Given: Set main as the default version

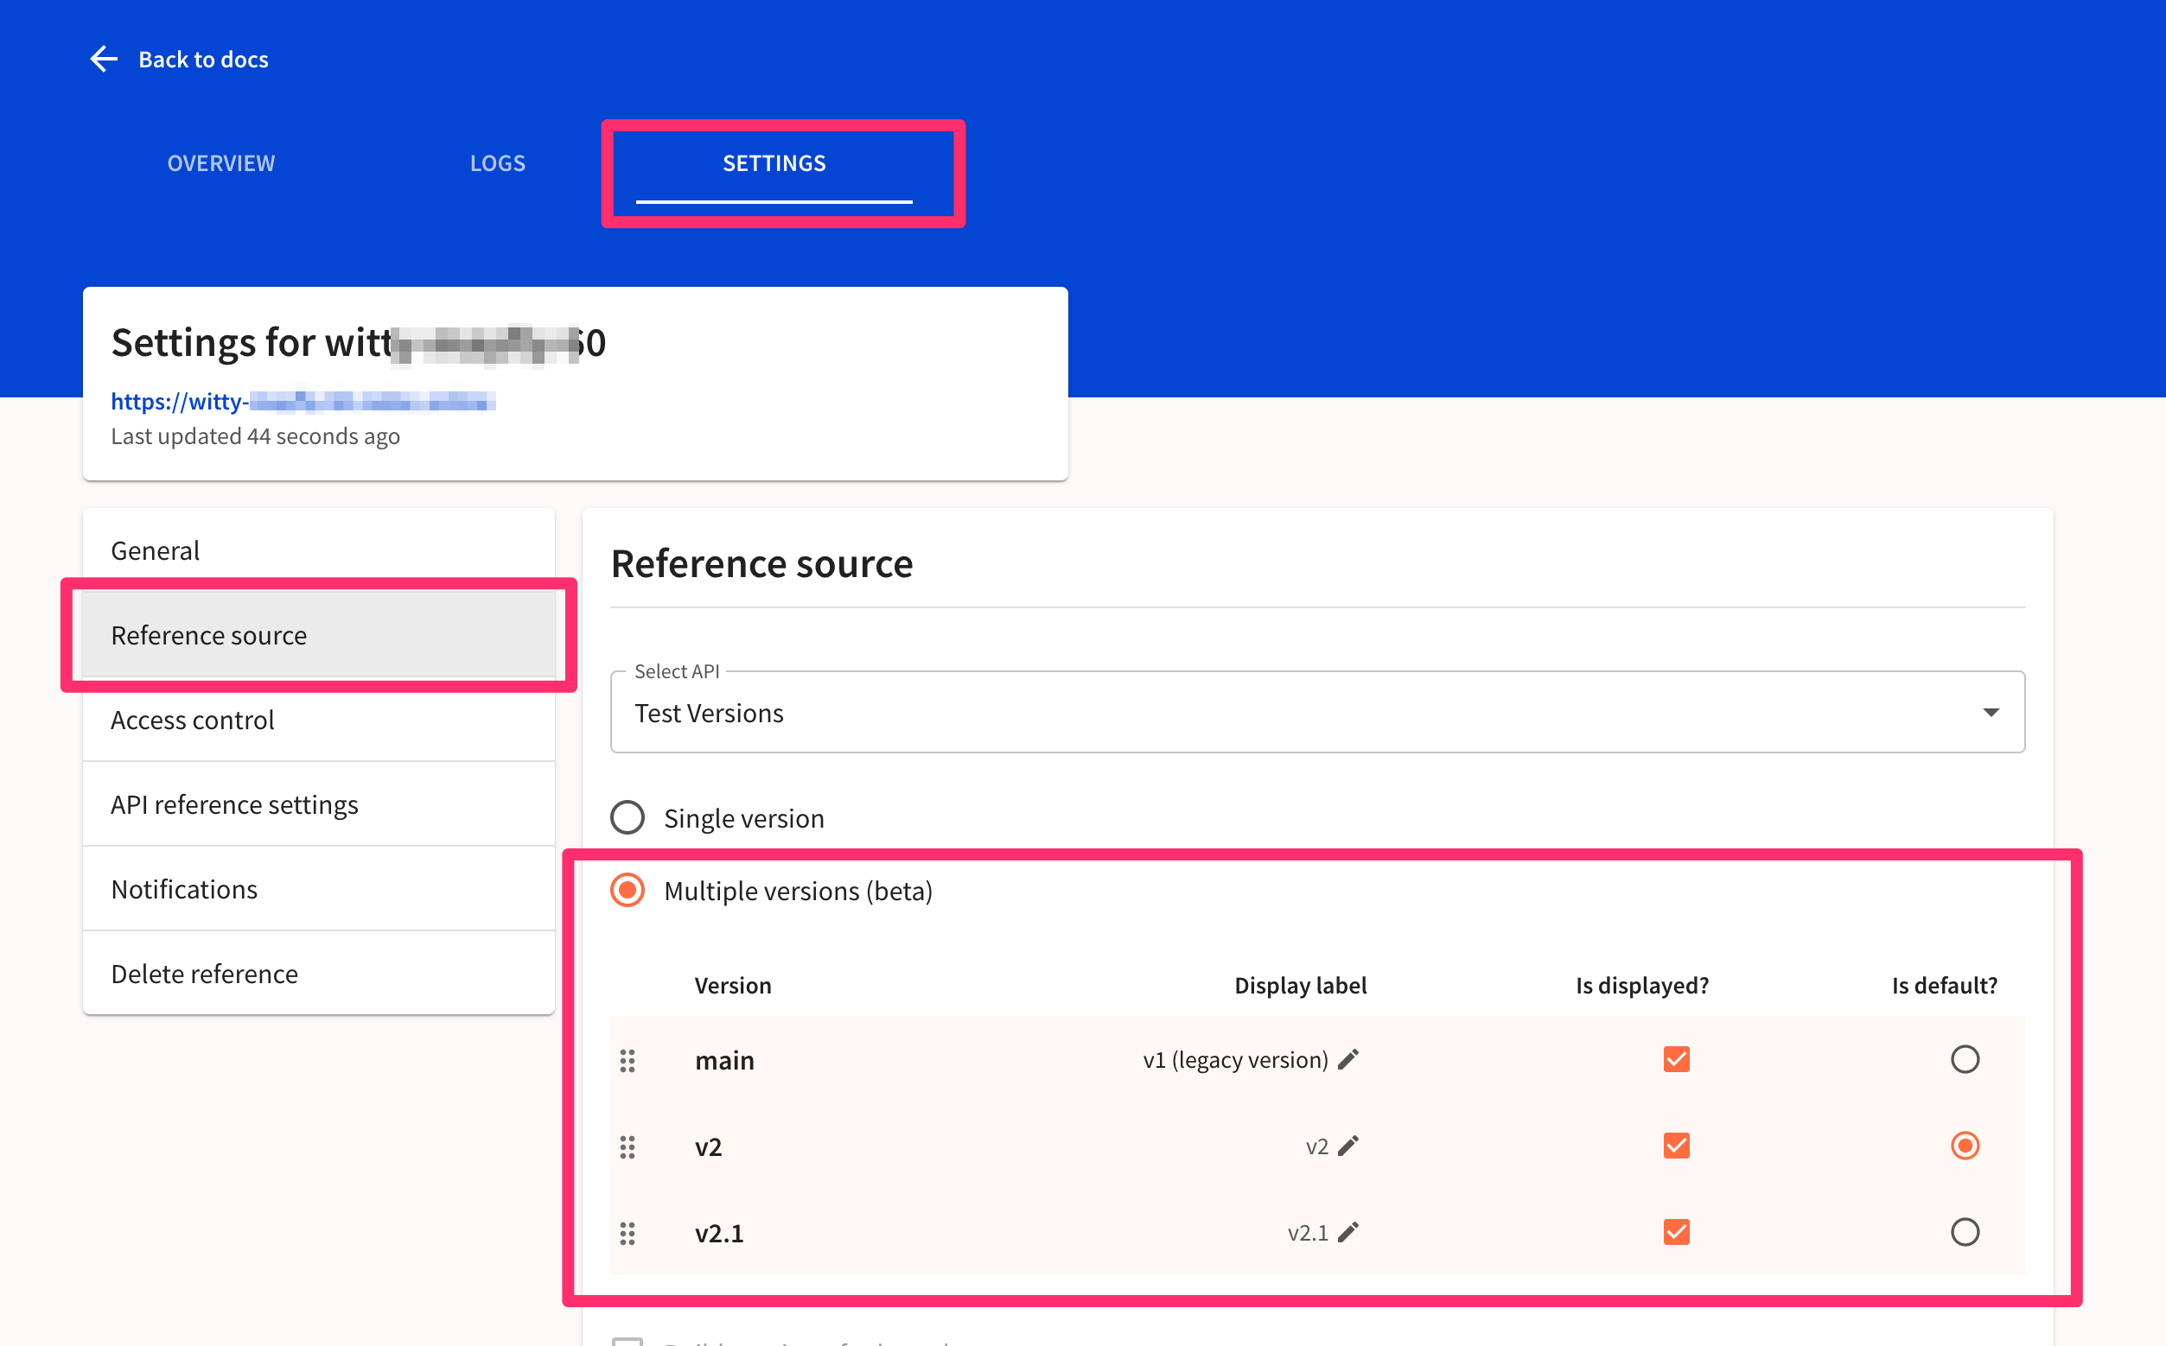Looking at the screenshot, I should click(1965, 1058).
